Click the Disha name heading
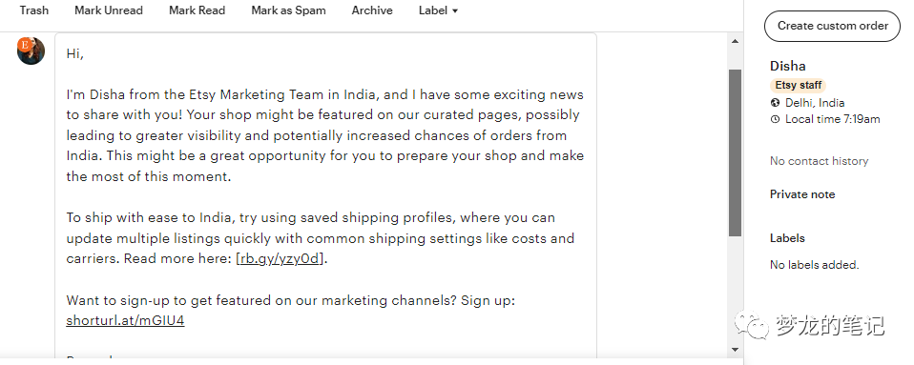The height and width of the screenshot is (365, 914). [x=787, y=66]
